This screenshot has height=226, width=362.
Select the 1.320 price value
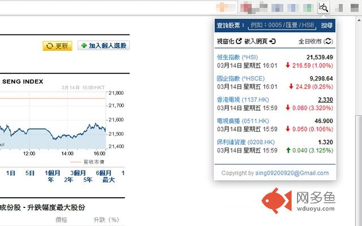tap(325, 142)
